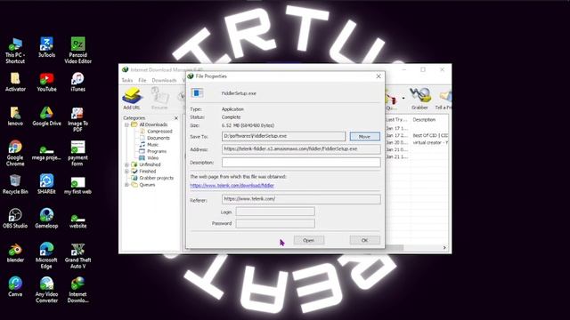
Task: Launch Google Chrome from desktop
Action: (x=15, y=153)
